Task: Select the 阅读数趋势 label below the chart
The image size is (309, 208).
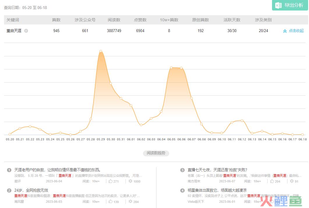Action: click(156, 153)
